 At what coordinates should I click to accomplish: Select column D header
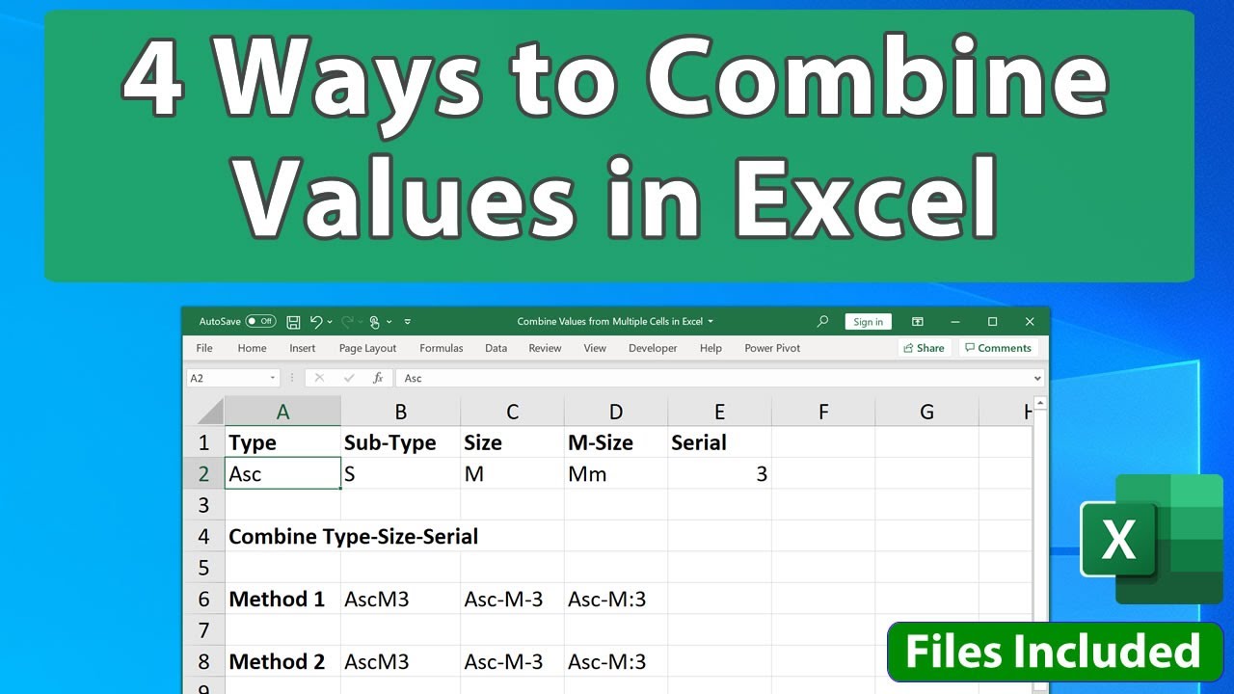click(x=616, y=412)
